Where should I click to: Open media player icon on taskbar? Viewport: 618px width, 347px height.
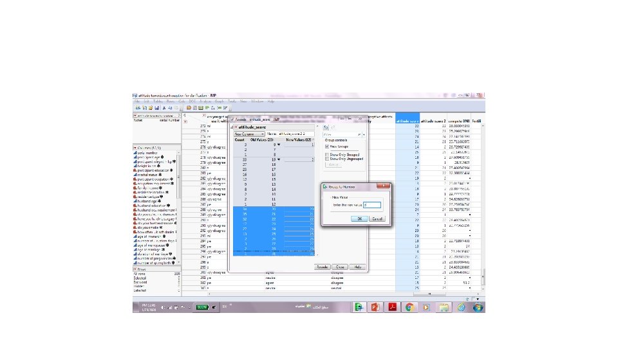[426, 307]
